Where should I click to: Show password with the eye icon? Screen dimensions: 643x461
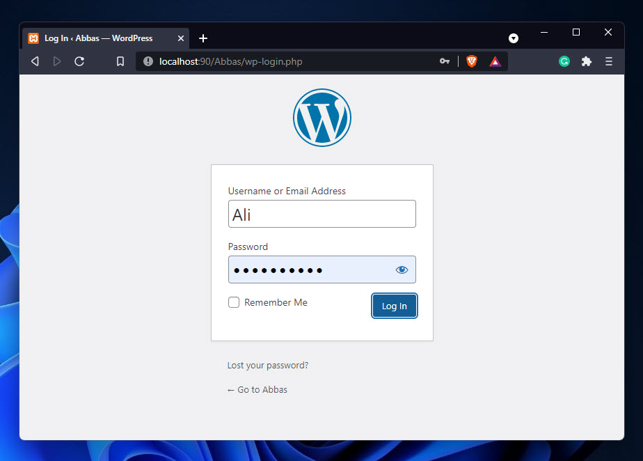pyautogui.click(x=402, y=269)
